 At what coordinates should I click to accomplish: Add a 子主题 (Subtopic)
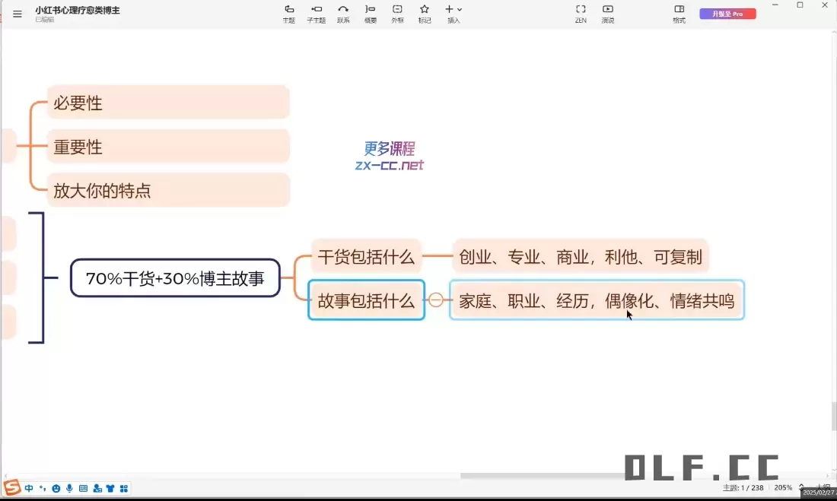point(316,14)
